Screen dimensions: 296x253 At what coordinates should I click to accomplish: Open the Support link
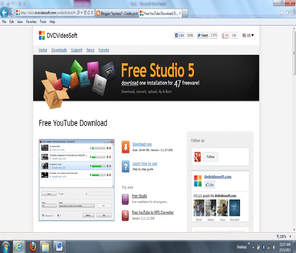click(x=77, y=50)
